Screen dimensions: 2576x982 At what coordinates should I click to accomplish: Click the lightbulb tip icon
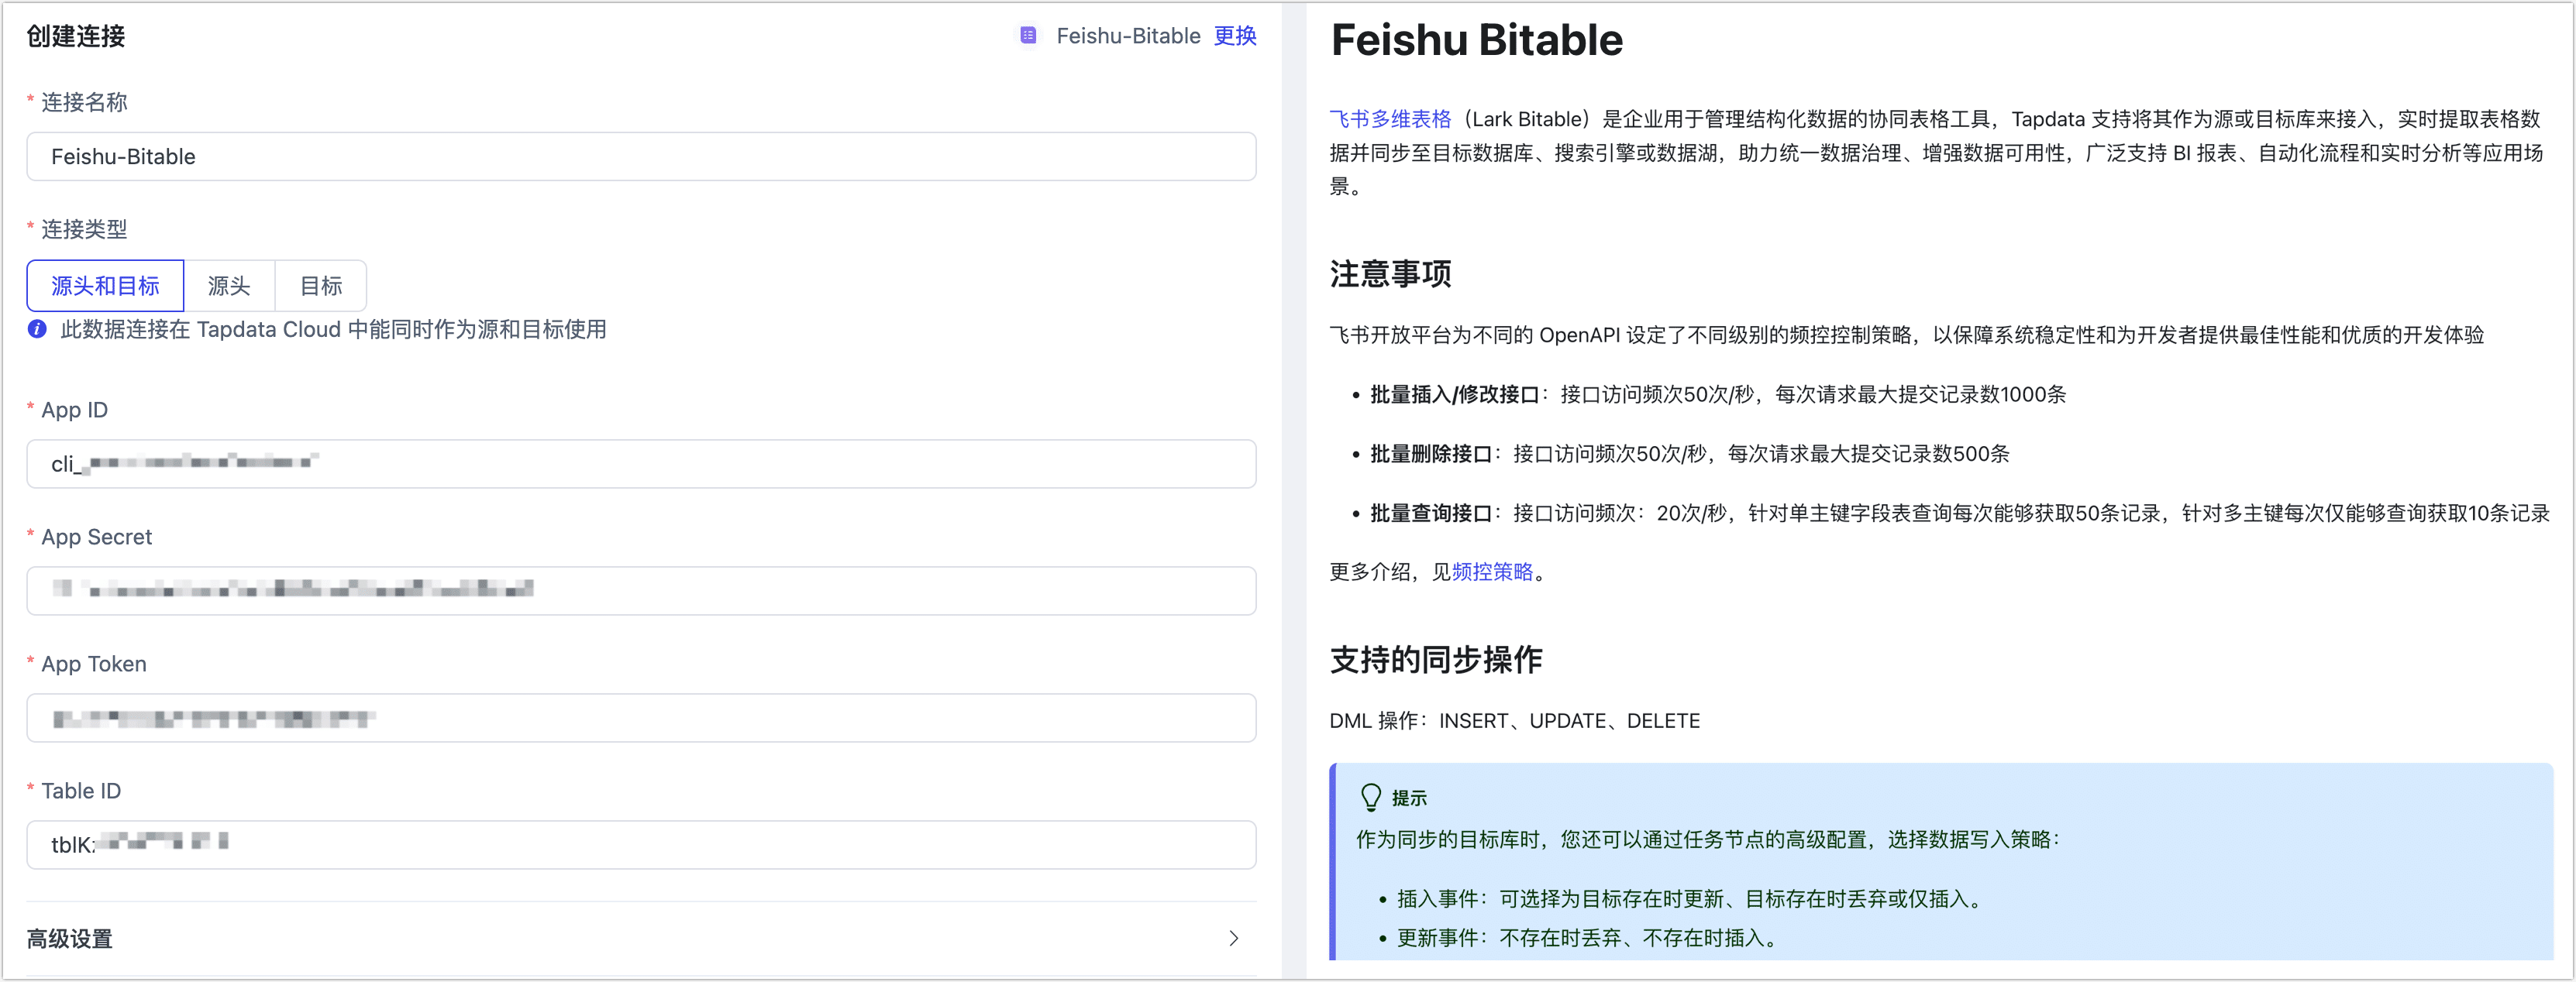1370,797
